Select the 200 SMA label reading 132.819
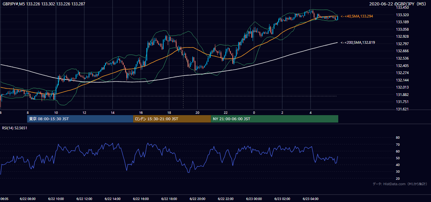The height and width of the screenshot is (202, 431). (357, 42)
